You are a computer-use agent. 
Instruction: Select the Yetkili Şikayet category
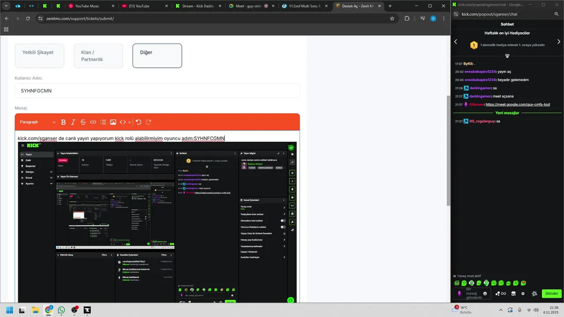(x=40, y=55)
